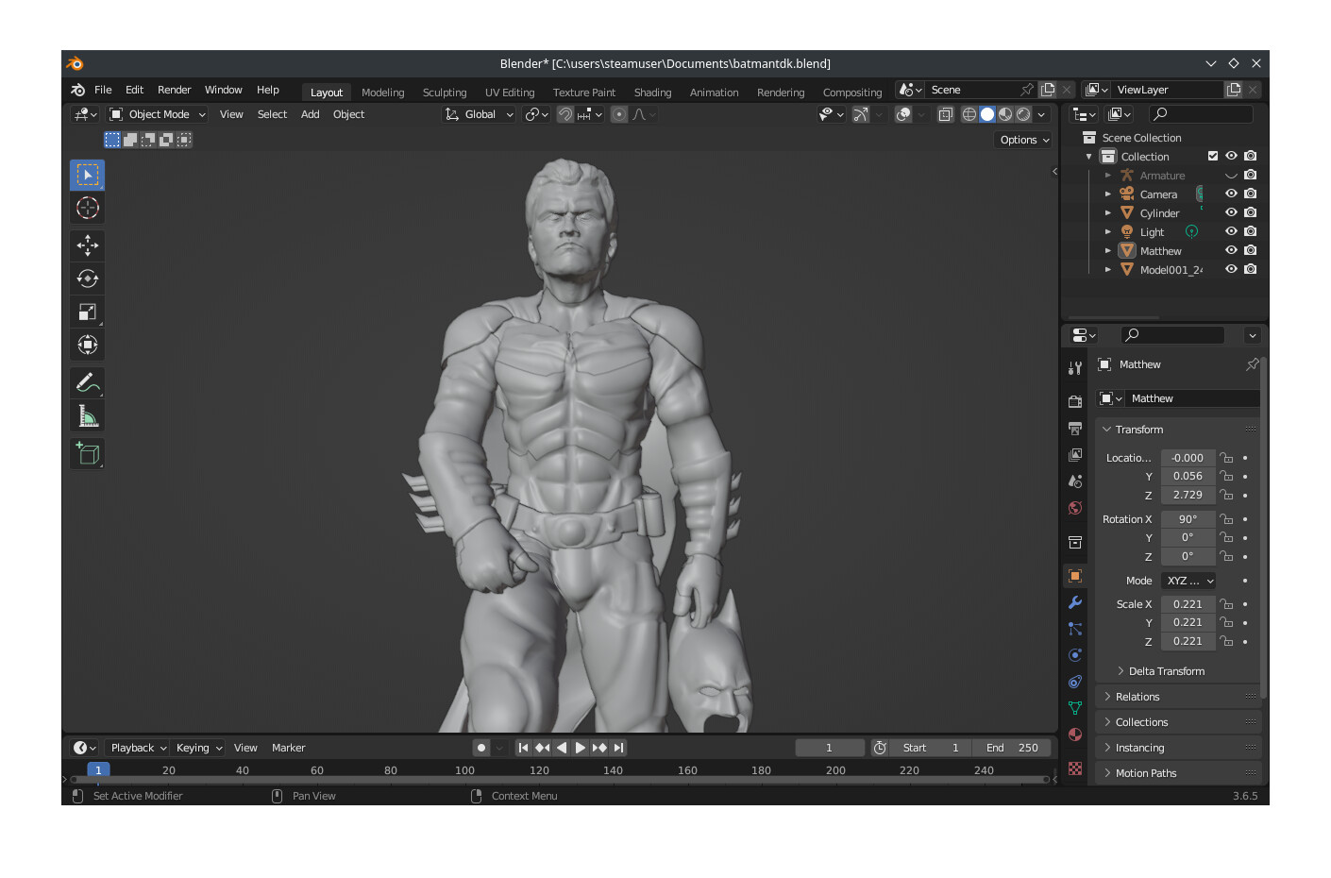1331x878 pixels.
Task: Activate the Transform tool
Action: (88, 345)
